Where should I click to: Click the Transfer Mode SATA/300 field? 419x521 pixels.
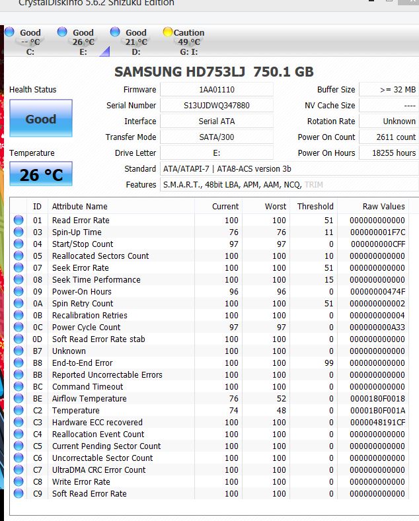tap(217, 137)
